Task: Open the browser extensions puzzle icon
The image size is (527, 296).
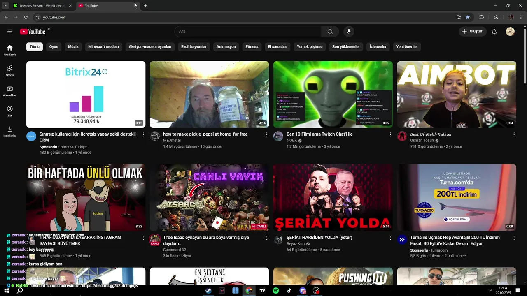Action: (x=482, y=17)
